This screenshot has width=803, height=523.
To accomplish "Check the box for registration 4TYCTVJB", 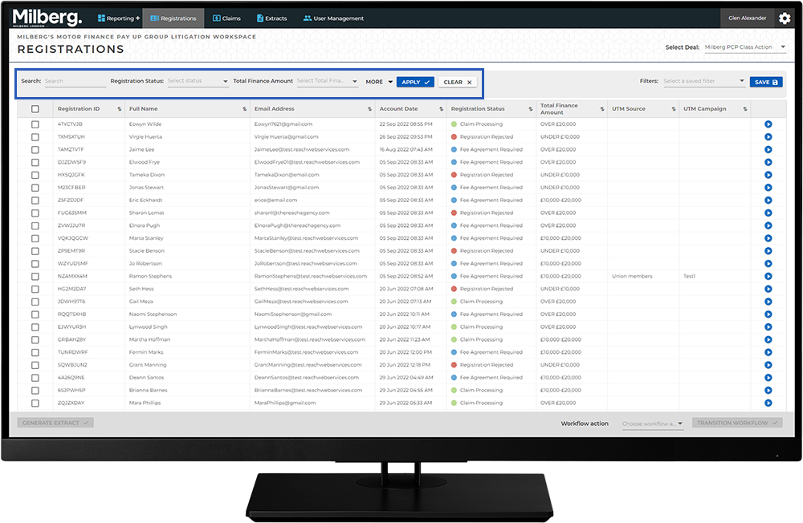I will pyautogui.click(x=35, y=124).
